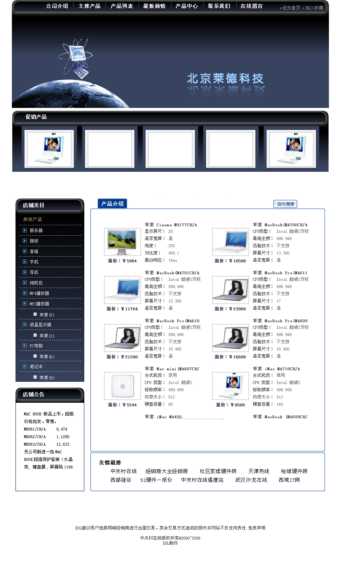The image size is (339, 563).
Task: Go to 产品列表 in the top navigation
Action: pyautogui.click(x=122, y=6)
